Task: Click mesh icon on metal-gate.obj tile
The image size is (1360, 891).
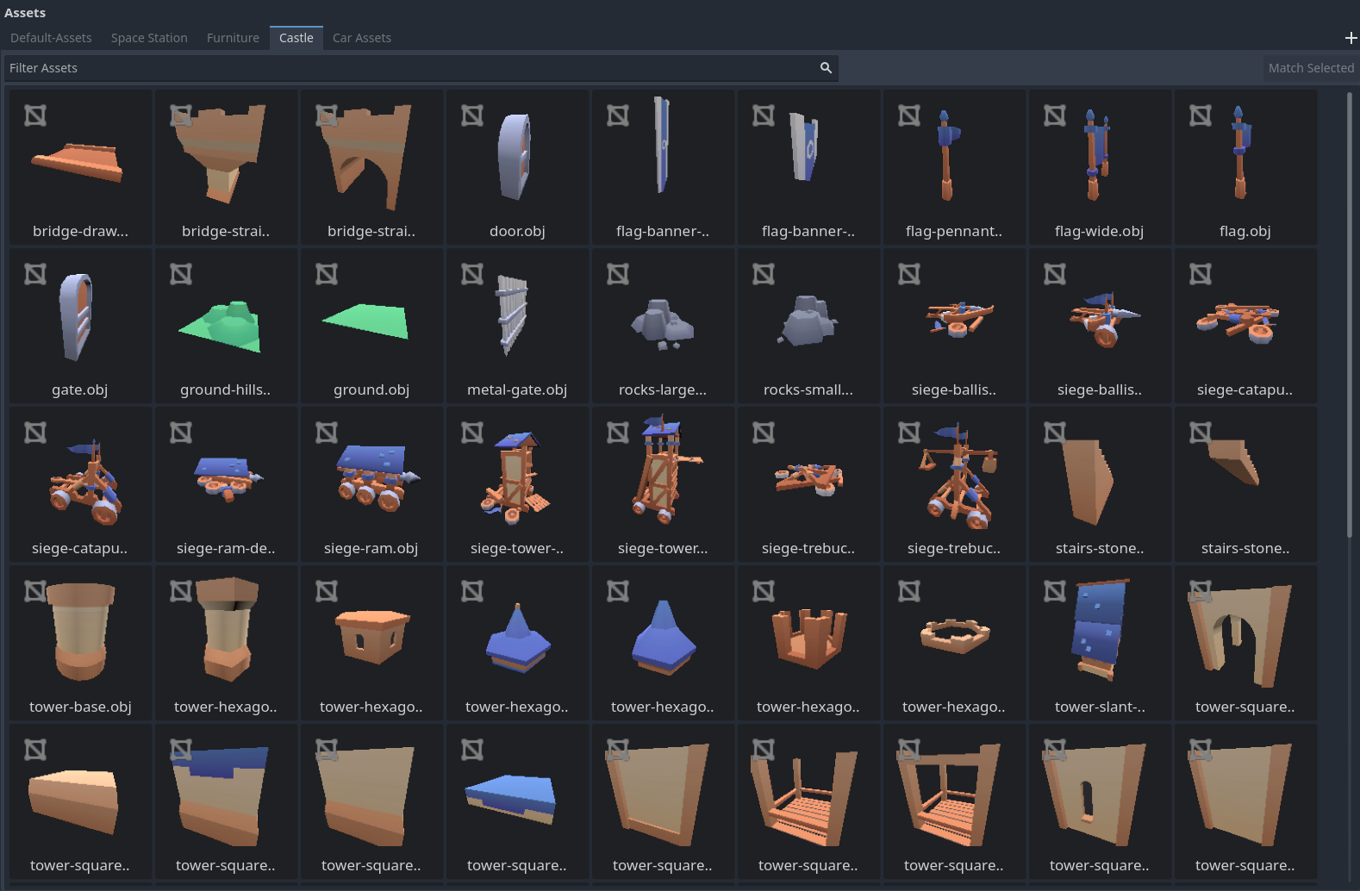Action: 472,274
